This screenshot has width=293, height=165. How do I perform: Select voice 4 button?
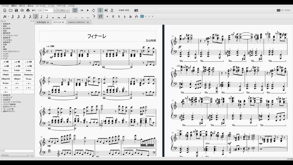point(153,16)
